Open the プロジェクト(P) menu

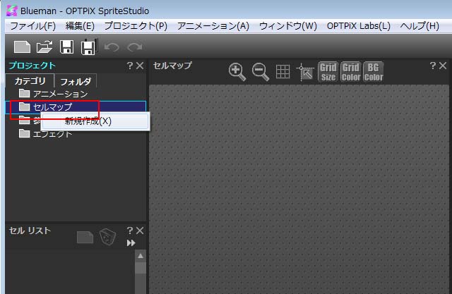[136, 26]
